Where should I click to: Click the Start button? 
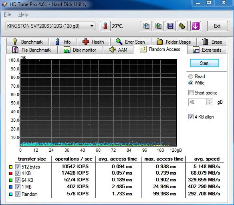[x=204, y=63]
